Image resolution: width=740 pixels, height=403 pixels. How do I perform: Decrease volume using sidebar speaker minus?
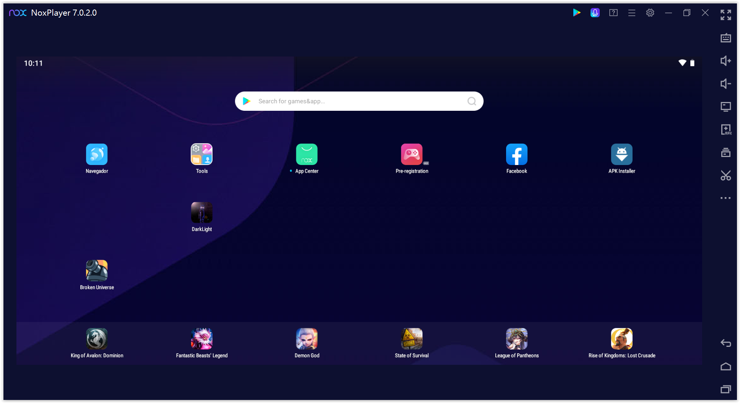[726, 84]
